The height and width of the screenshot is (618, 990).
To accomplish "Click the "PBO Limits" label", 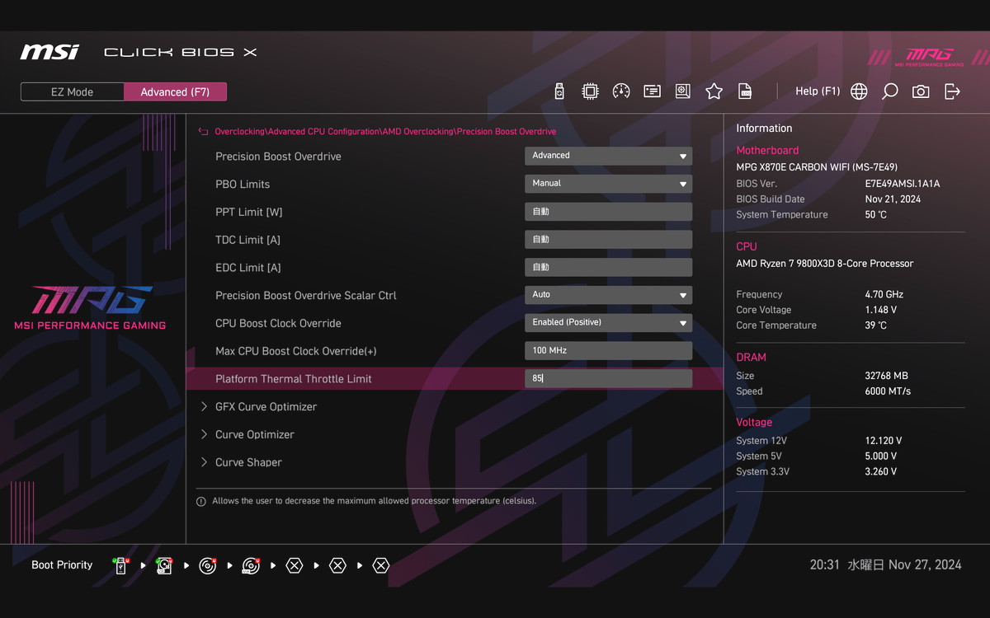I will click(x=243, y=185).
